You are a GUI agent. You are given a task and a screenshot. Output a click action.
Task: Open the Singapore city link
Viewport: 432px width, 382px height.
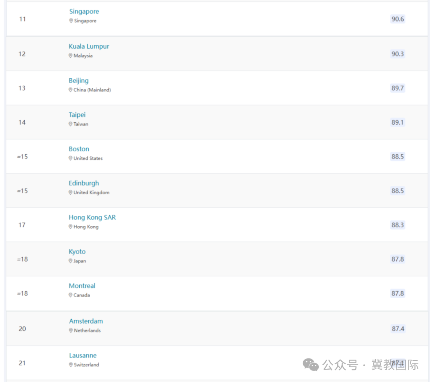point(84,12)
